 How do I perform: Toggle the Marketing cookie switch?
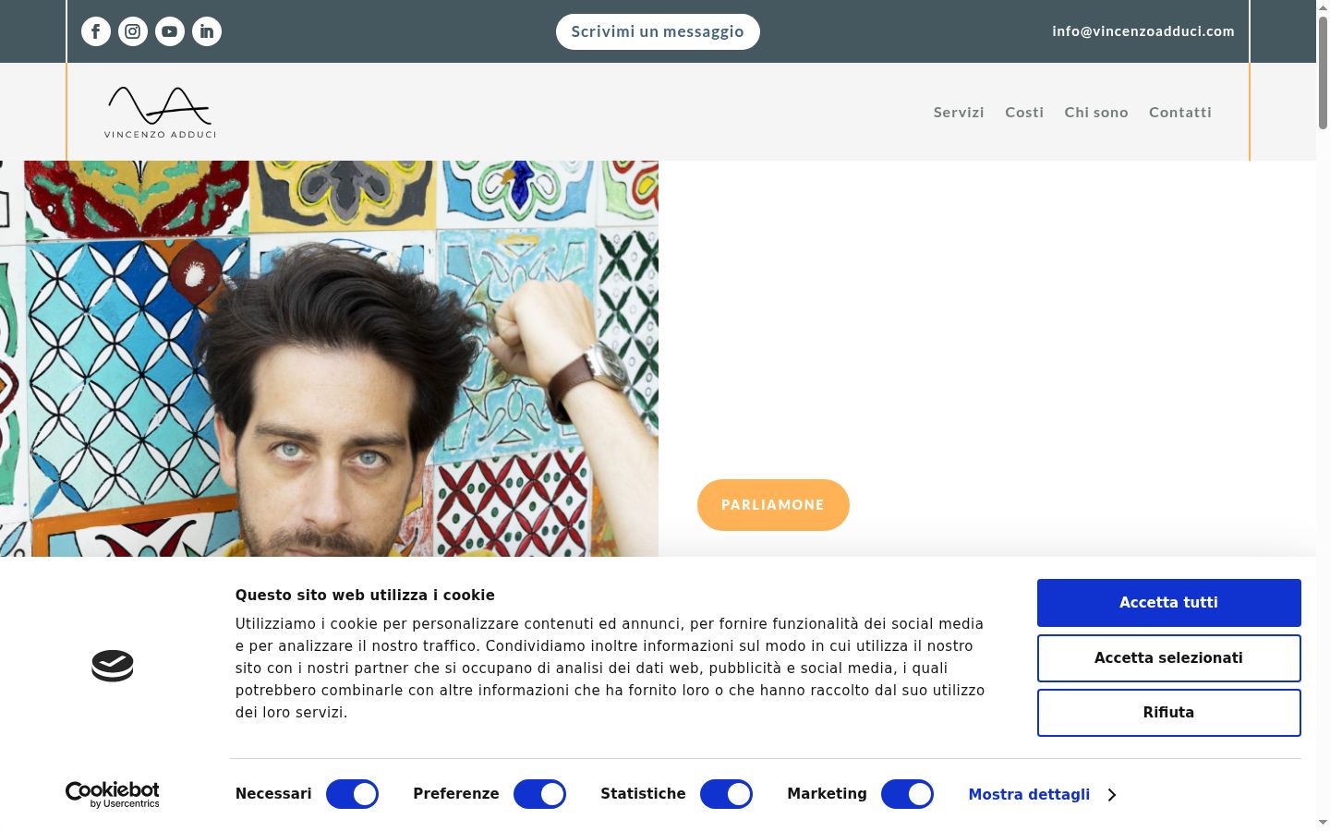pyautogui.click(x=907, y=794)
